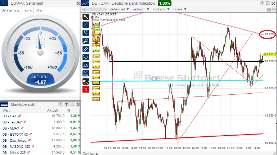Open the Indikator dropdown
This screenshot has height=155, width=277.
click(161, 9)
